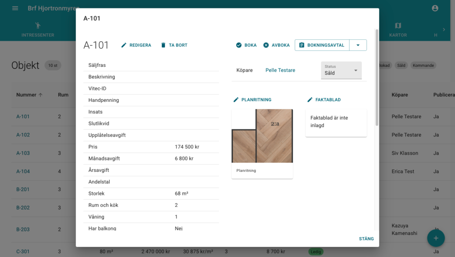Click the Kartor map icon
This screenshot has height=257, width=455.
pyautogui.click(x=398, y=25)
